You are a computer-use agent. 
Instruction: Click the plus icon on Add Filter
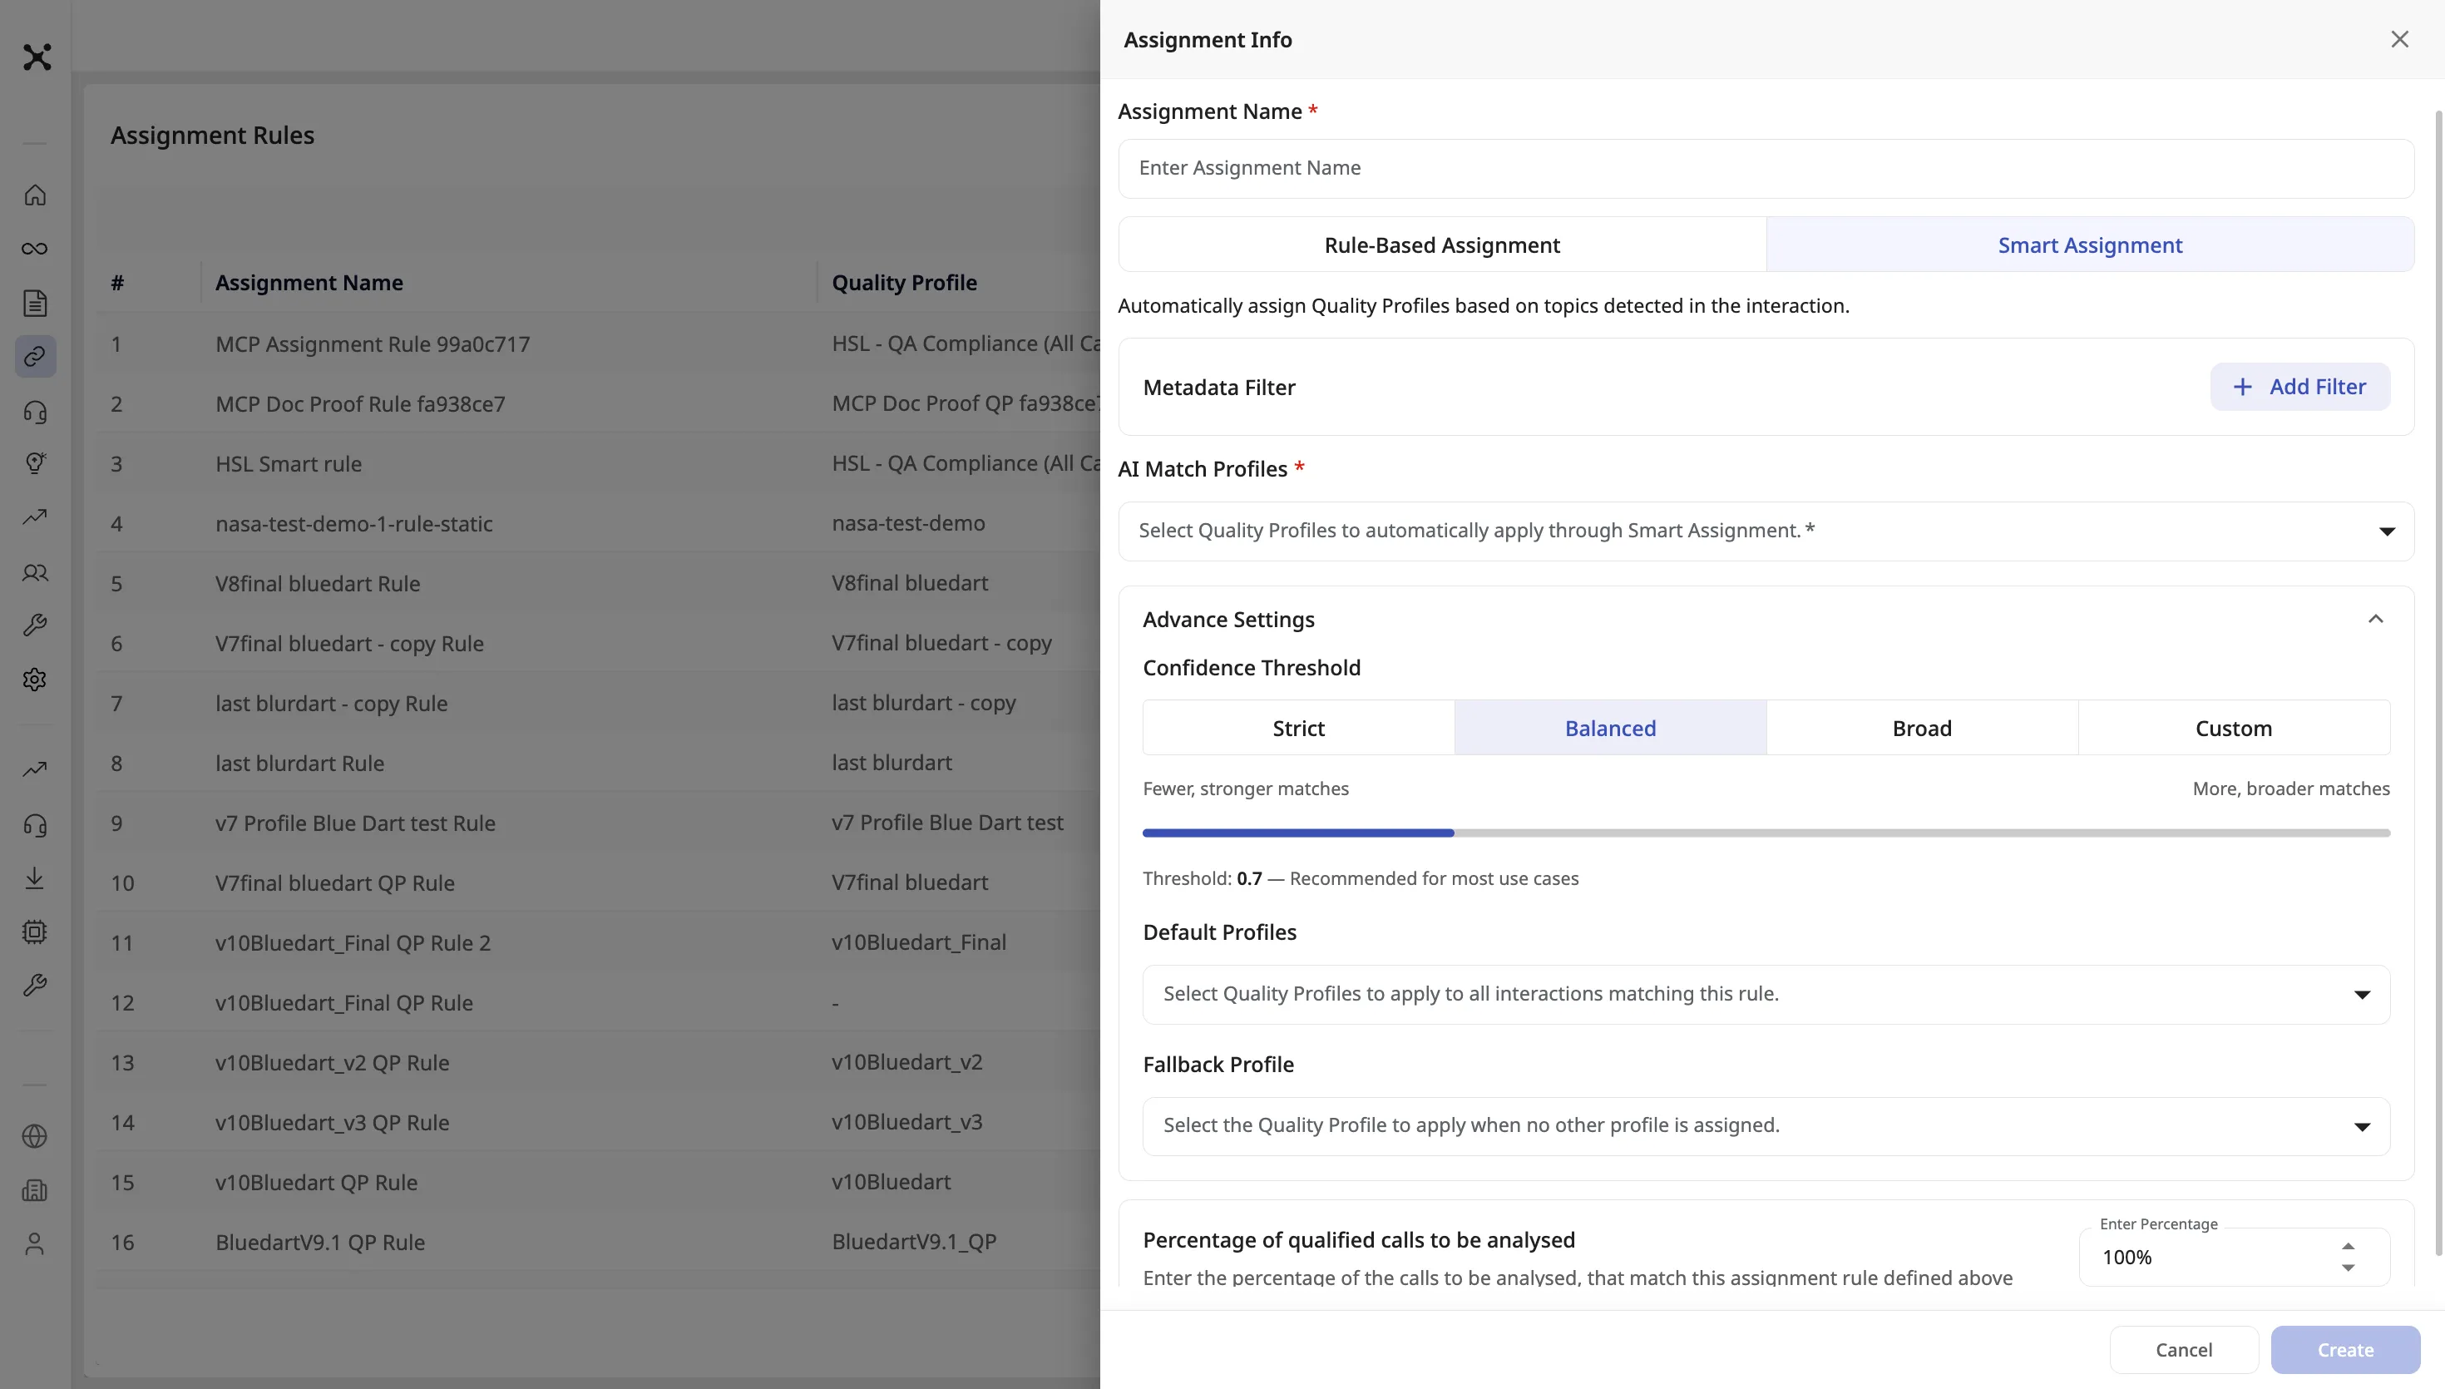2242,387
